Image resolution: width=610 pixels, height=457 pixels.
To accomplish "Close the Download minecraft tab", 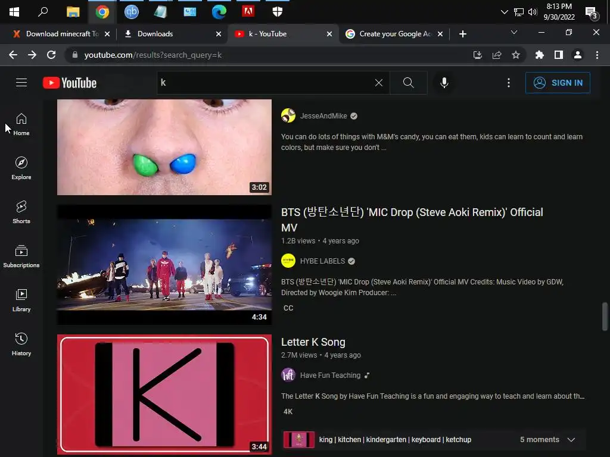I will [x=107, y=34].
